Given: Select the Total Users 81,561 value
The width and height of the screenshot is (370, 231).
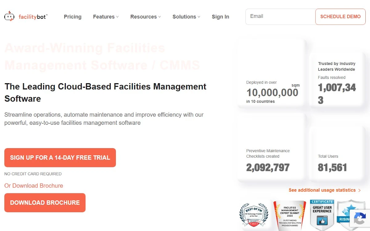Looking at the screenshot, I should 332,167.
